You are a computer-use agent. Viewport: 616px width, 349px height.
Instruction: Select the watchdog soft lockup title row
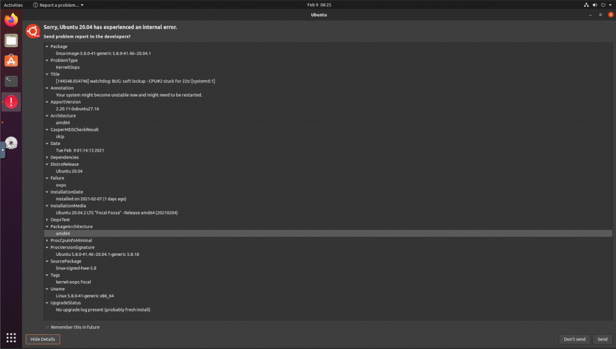[328, 81]
